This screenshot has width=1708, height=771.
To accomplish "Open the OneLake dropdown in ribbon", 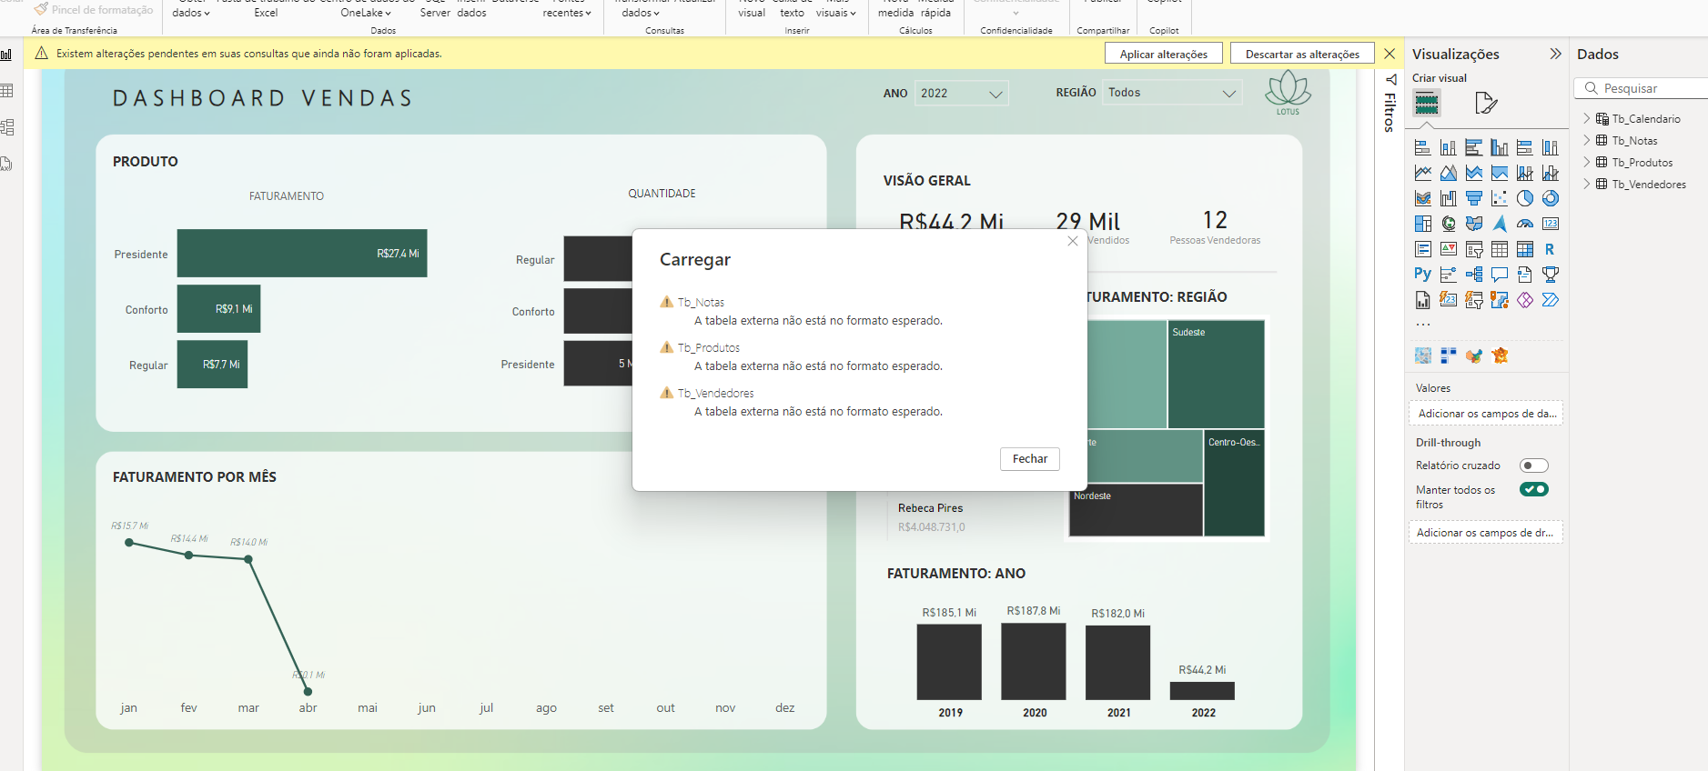I will (366, 13).
